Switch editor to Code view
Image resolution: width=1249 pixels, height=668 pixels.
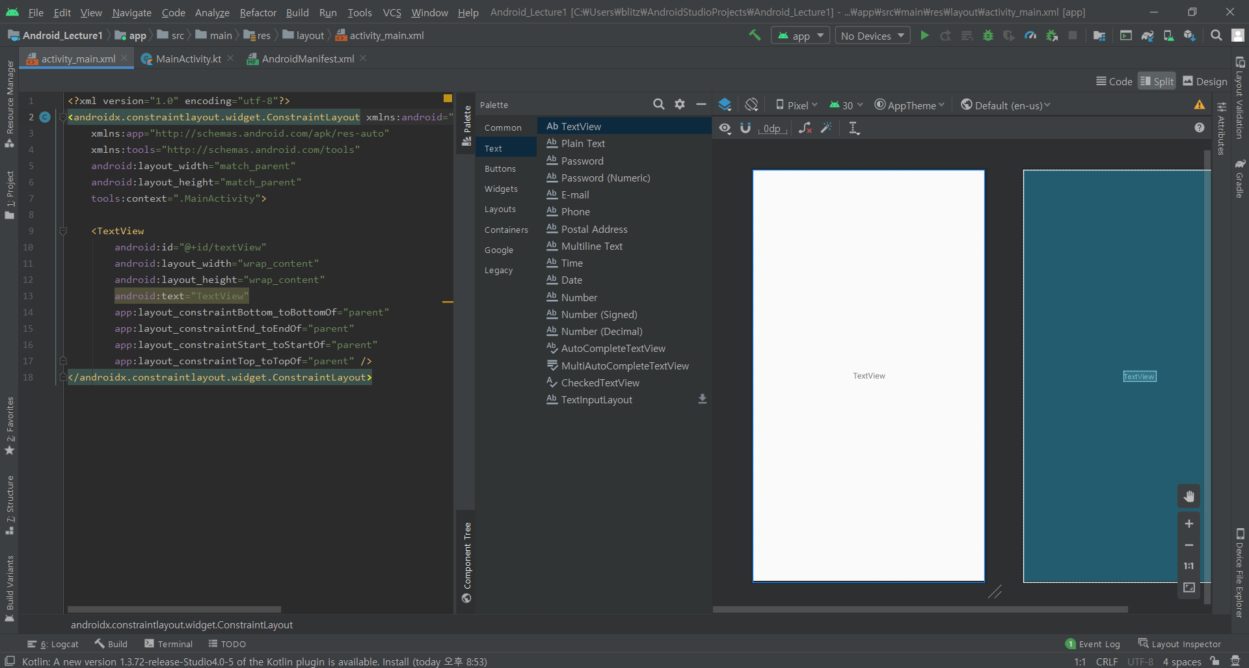1114,81
